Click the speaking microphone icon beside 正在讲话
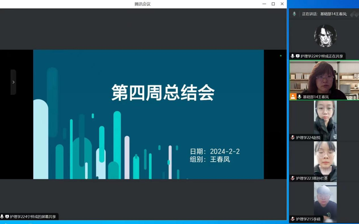This screenshot has height=224, width=359. point(294,14)
